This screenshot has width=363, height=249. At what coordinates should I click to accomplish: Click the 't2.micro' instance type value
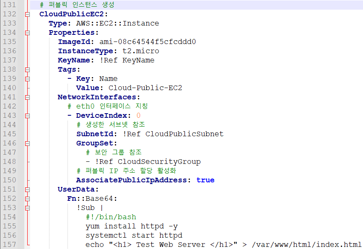point(141,51)
